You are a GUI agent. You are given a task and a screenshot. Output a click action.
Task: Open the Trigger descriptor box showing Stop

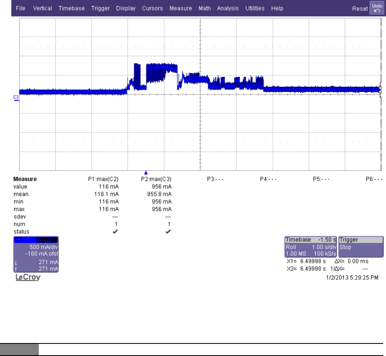(x=361, y=247)
